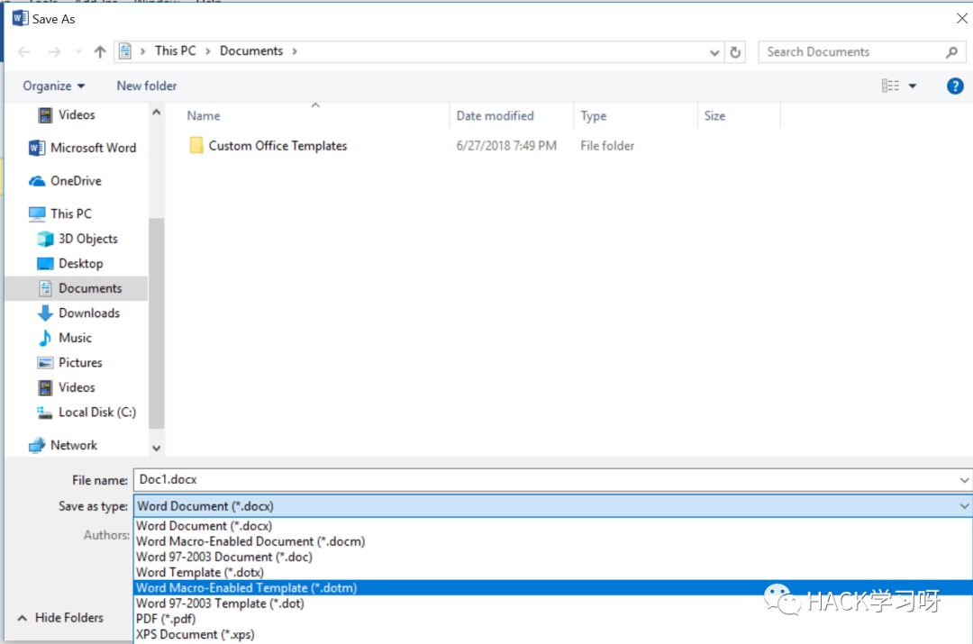This screenshot has height=644, width=973.
Task: Click the Music note icon
Action: tap(45, 338)
